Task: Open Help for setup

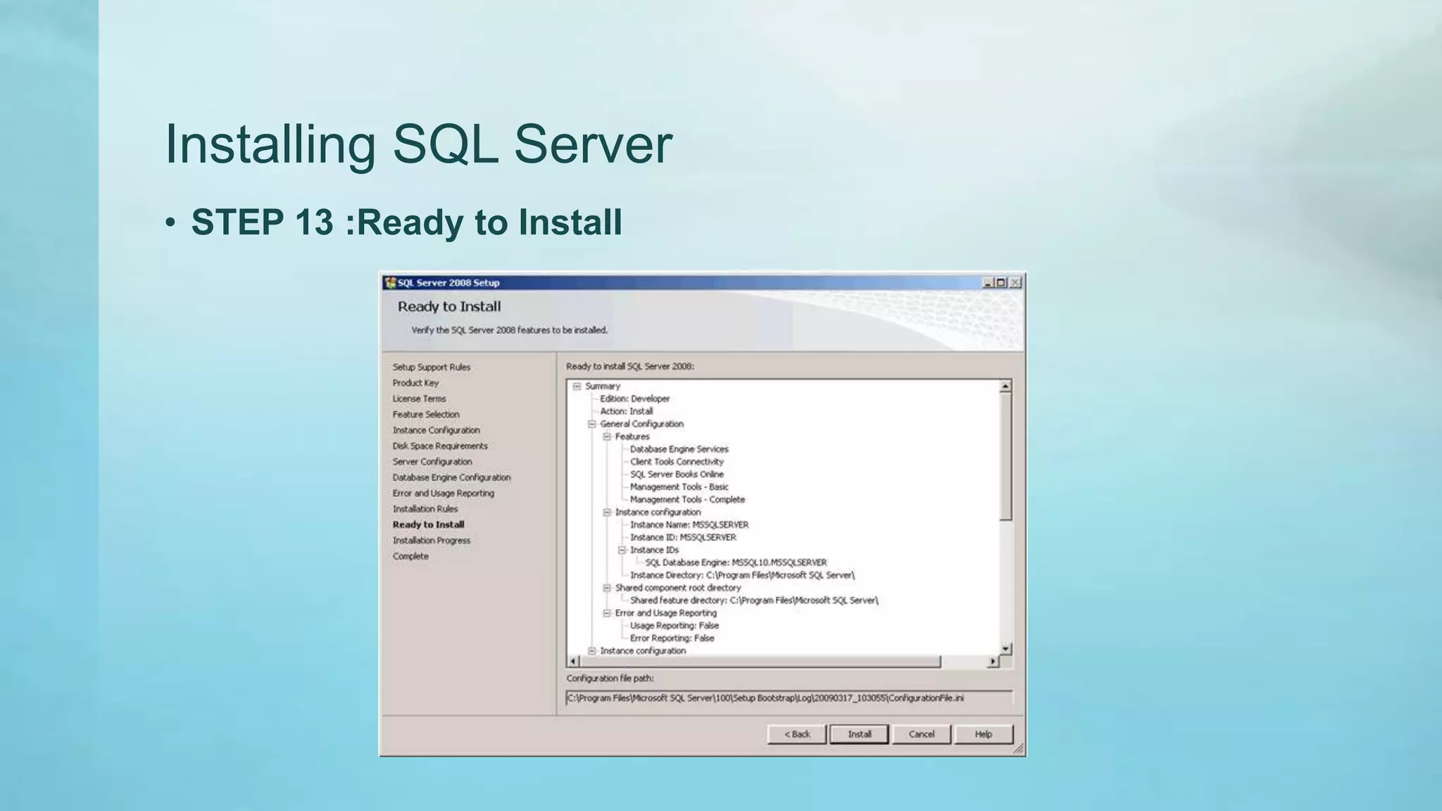Action: 983,734
